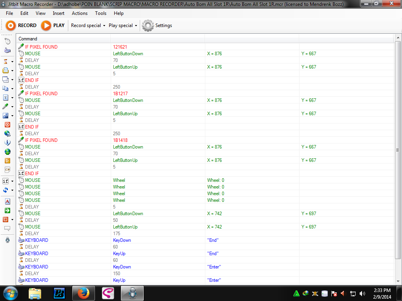Click the blue repeat loop sidebar icon
The height and width of the screenshot is (301, 402).
click(x=5, y=190)
